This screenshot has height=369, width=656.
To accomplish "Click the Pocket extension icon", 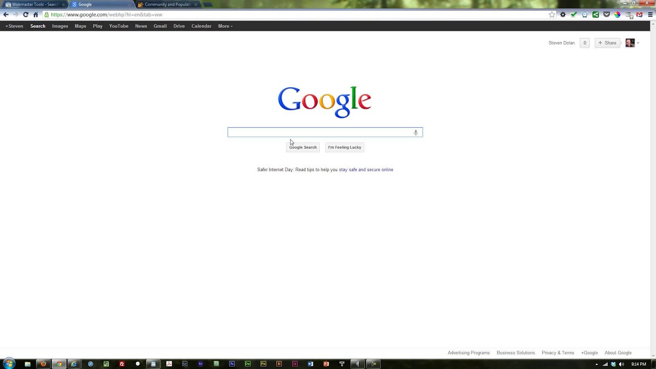I will [607, 15].
